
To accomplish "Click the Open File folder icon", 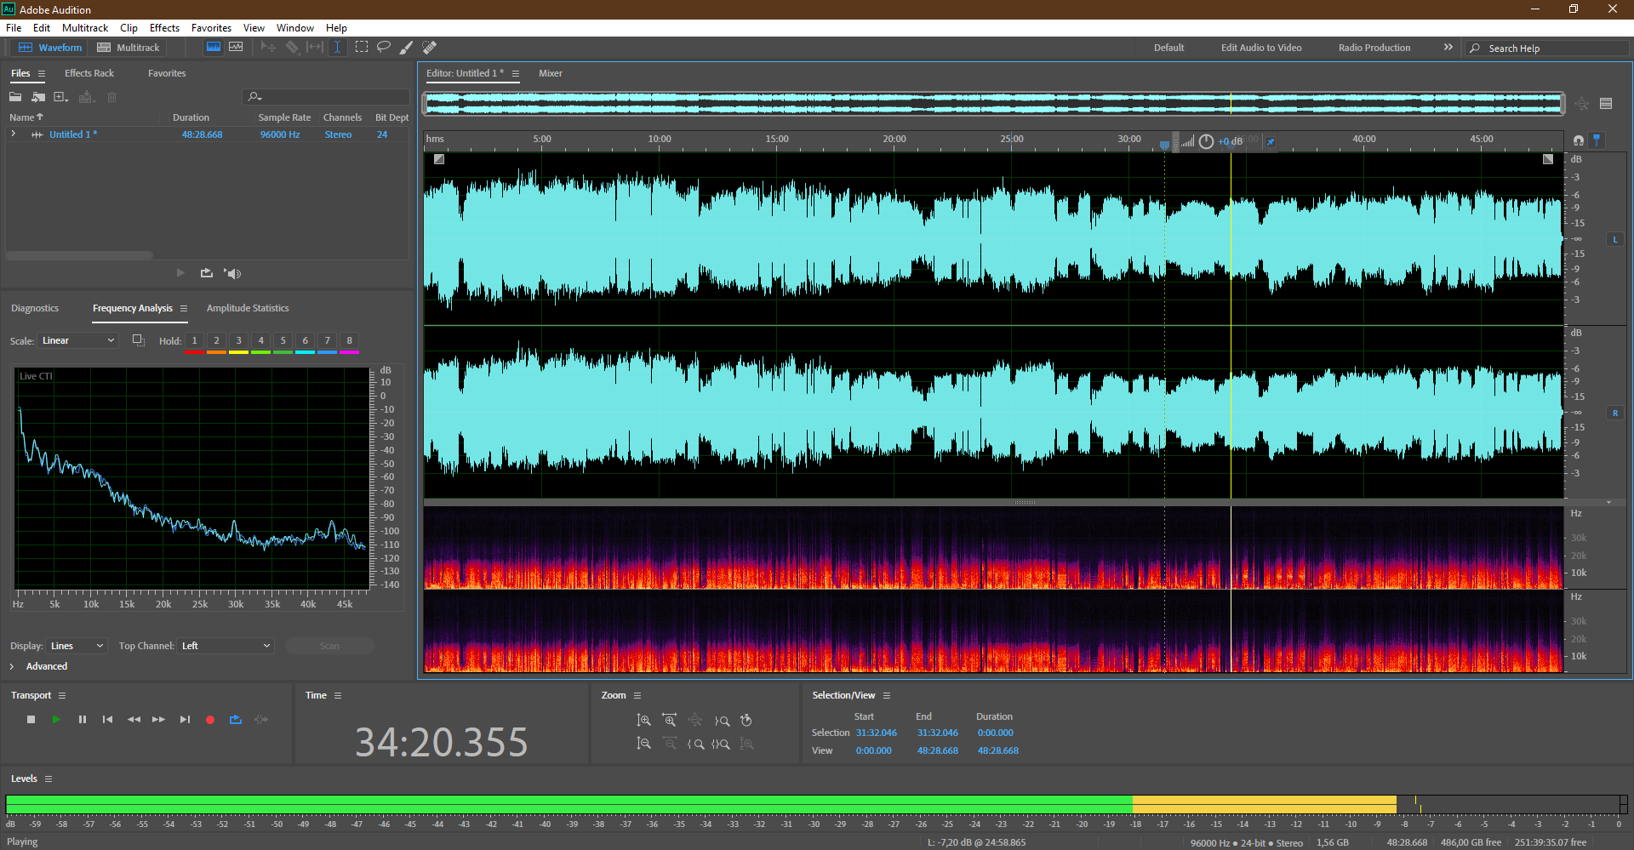I will coord(15,97).
